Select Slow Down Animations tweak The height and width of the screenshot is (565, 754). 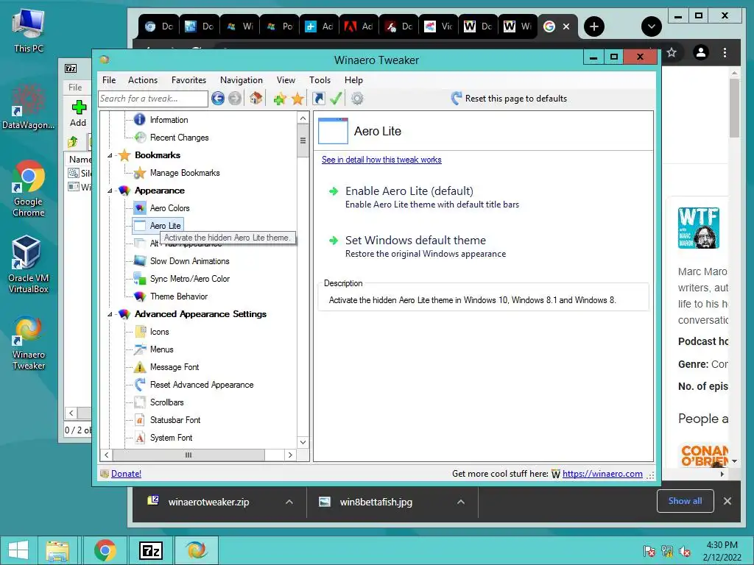click(x=189, y=261)
